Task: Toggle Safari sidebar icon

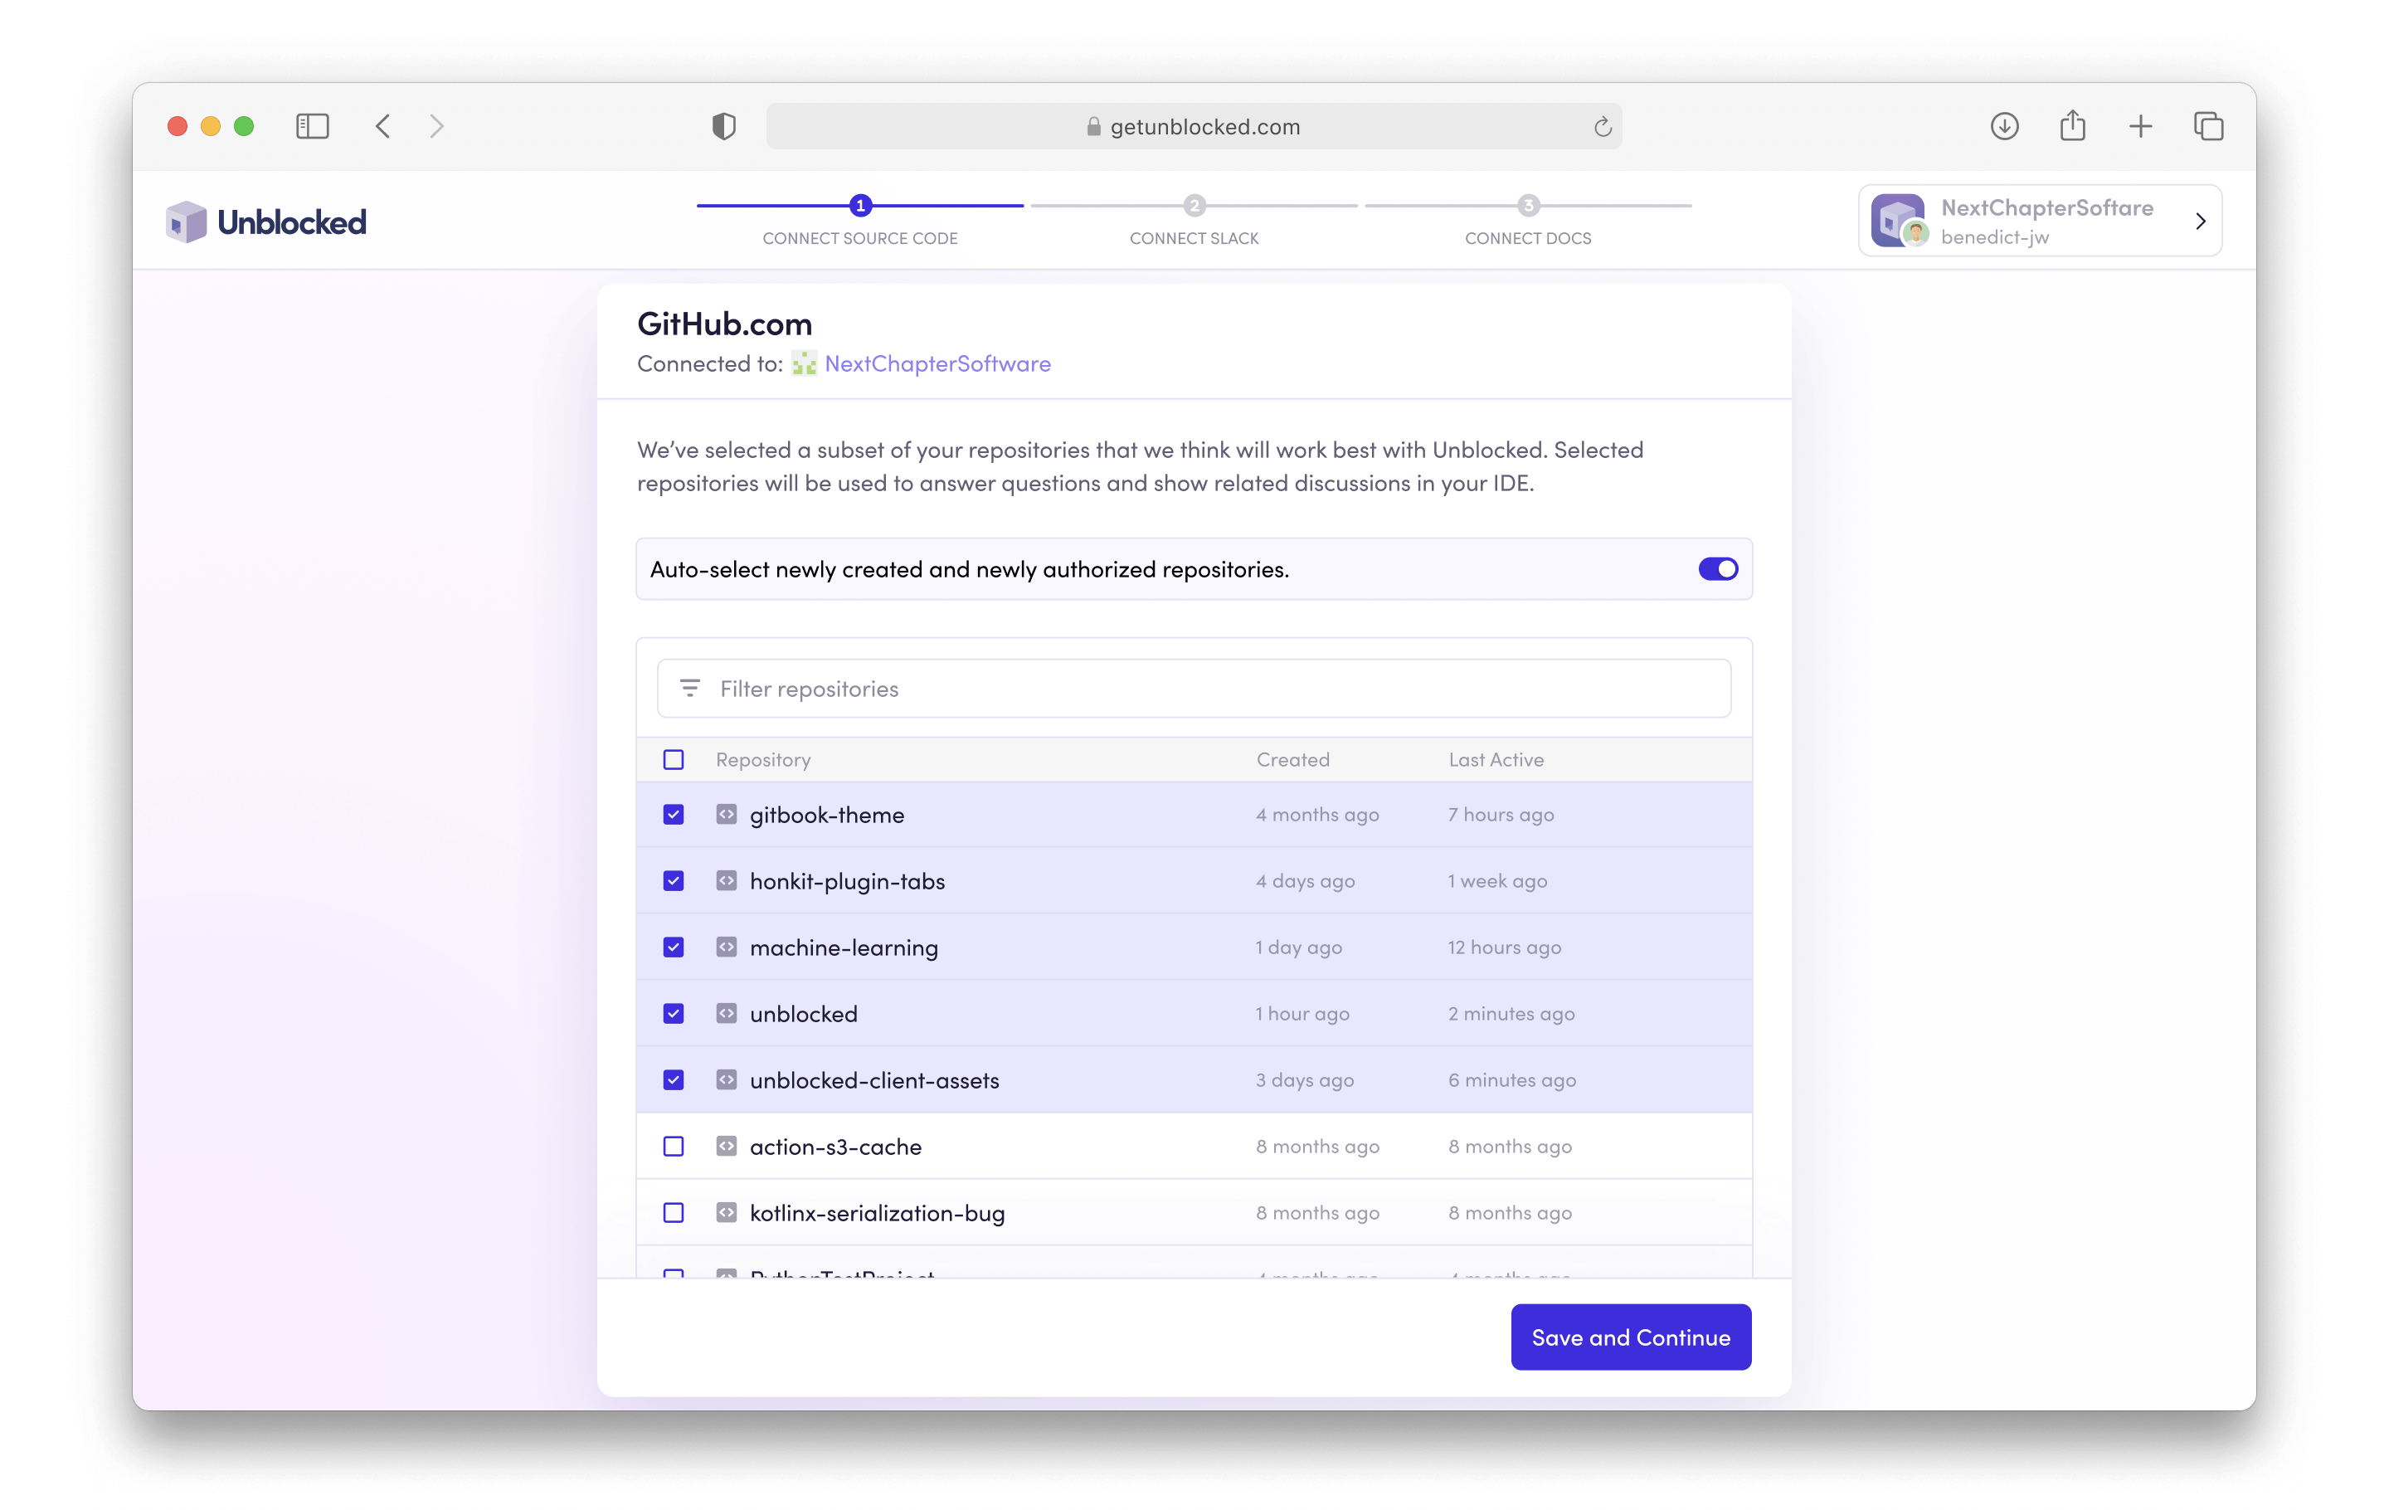Action: pyautogui.click(x=313, y=126)
